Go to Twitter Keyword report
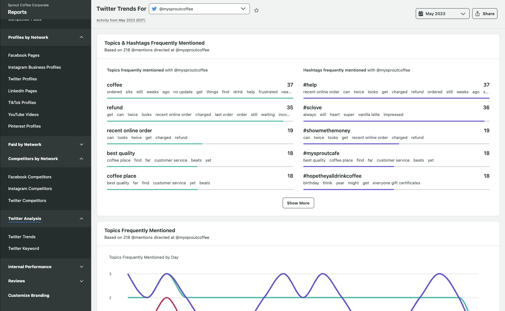 coord(24,248)
